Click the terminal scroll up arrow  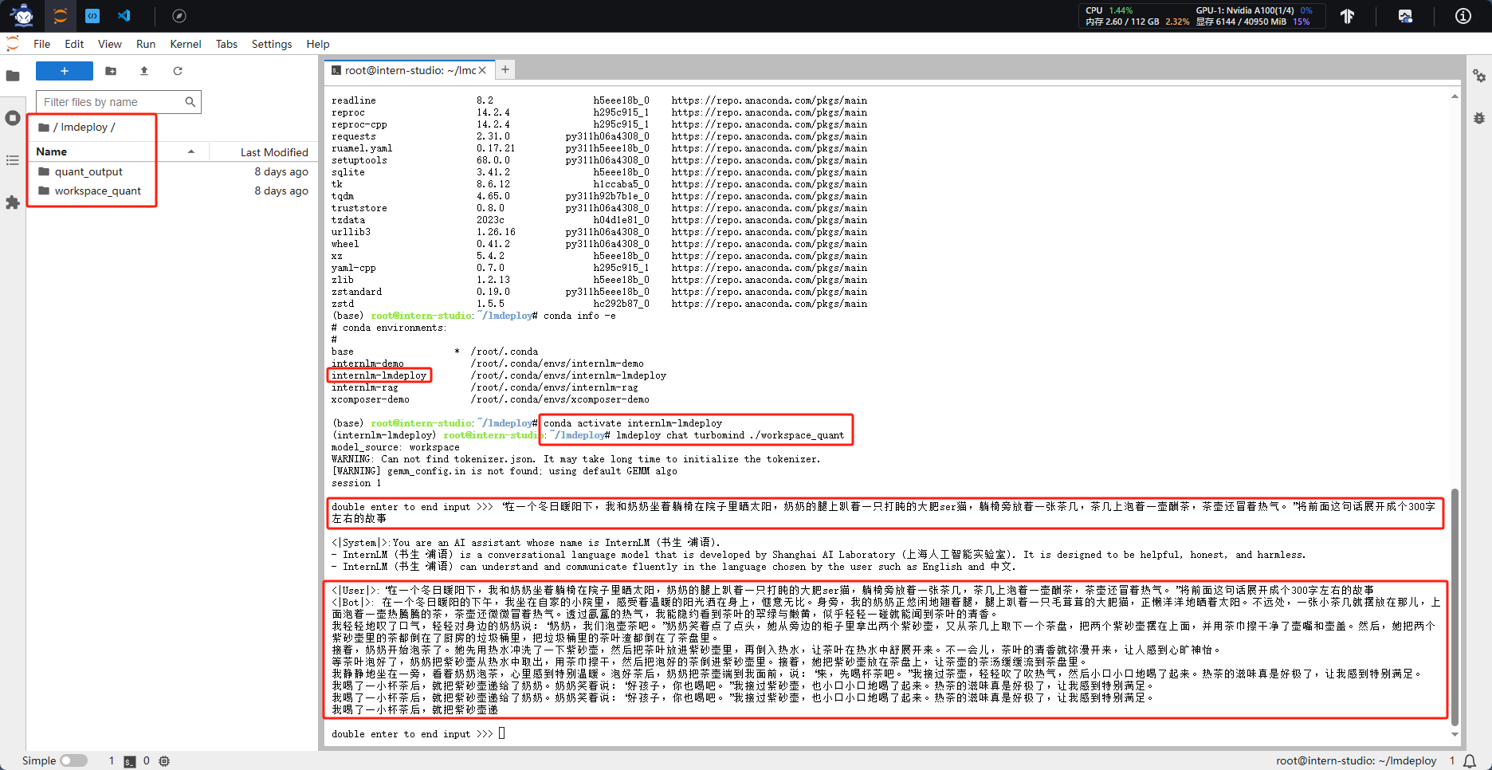coord(1455,96)
